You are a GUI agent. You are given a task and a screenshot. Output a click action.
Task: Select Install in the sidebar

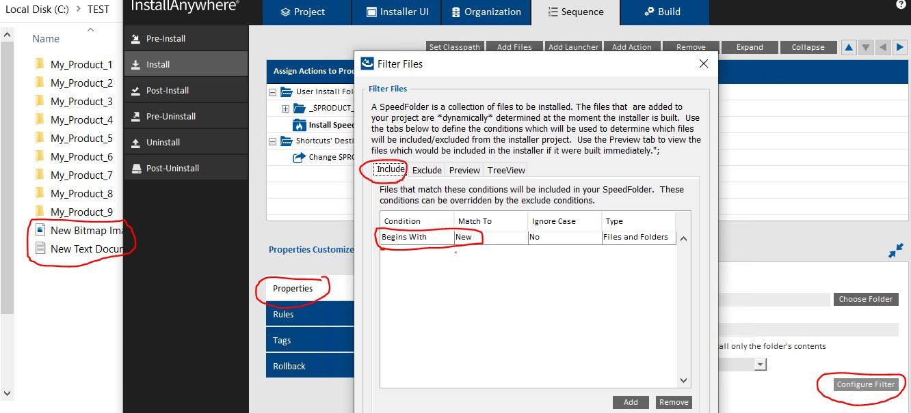pos(185,64)
